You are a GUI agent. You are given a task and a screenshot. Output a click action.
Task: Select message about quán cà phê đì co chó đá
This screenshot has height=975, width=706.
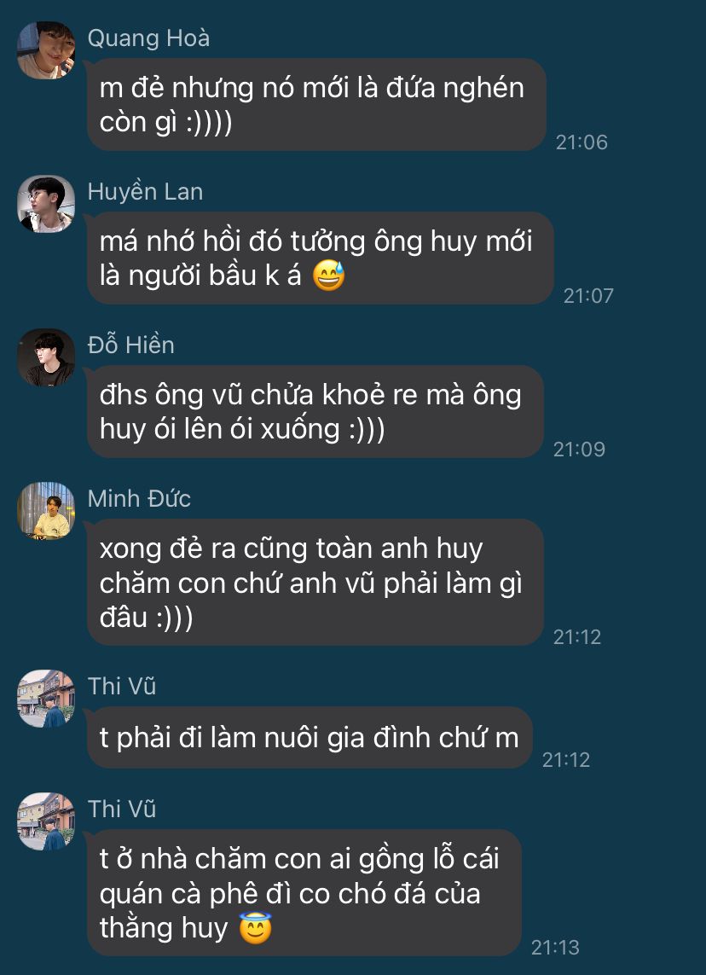coord(304,892)
